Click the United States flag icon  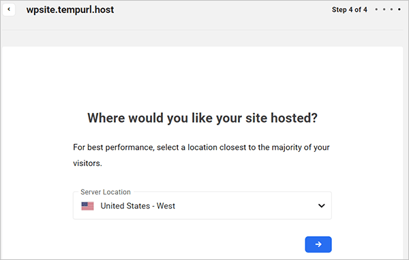87,206
